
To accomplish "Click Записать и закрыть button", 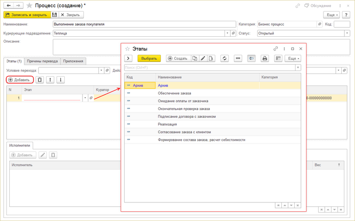I will pyautogui.click(x=27, y=15).
